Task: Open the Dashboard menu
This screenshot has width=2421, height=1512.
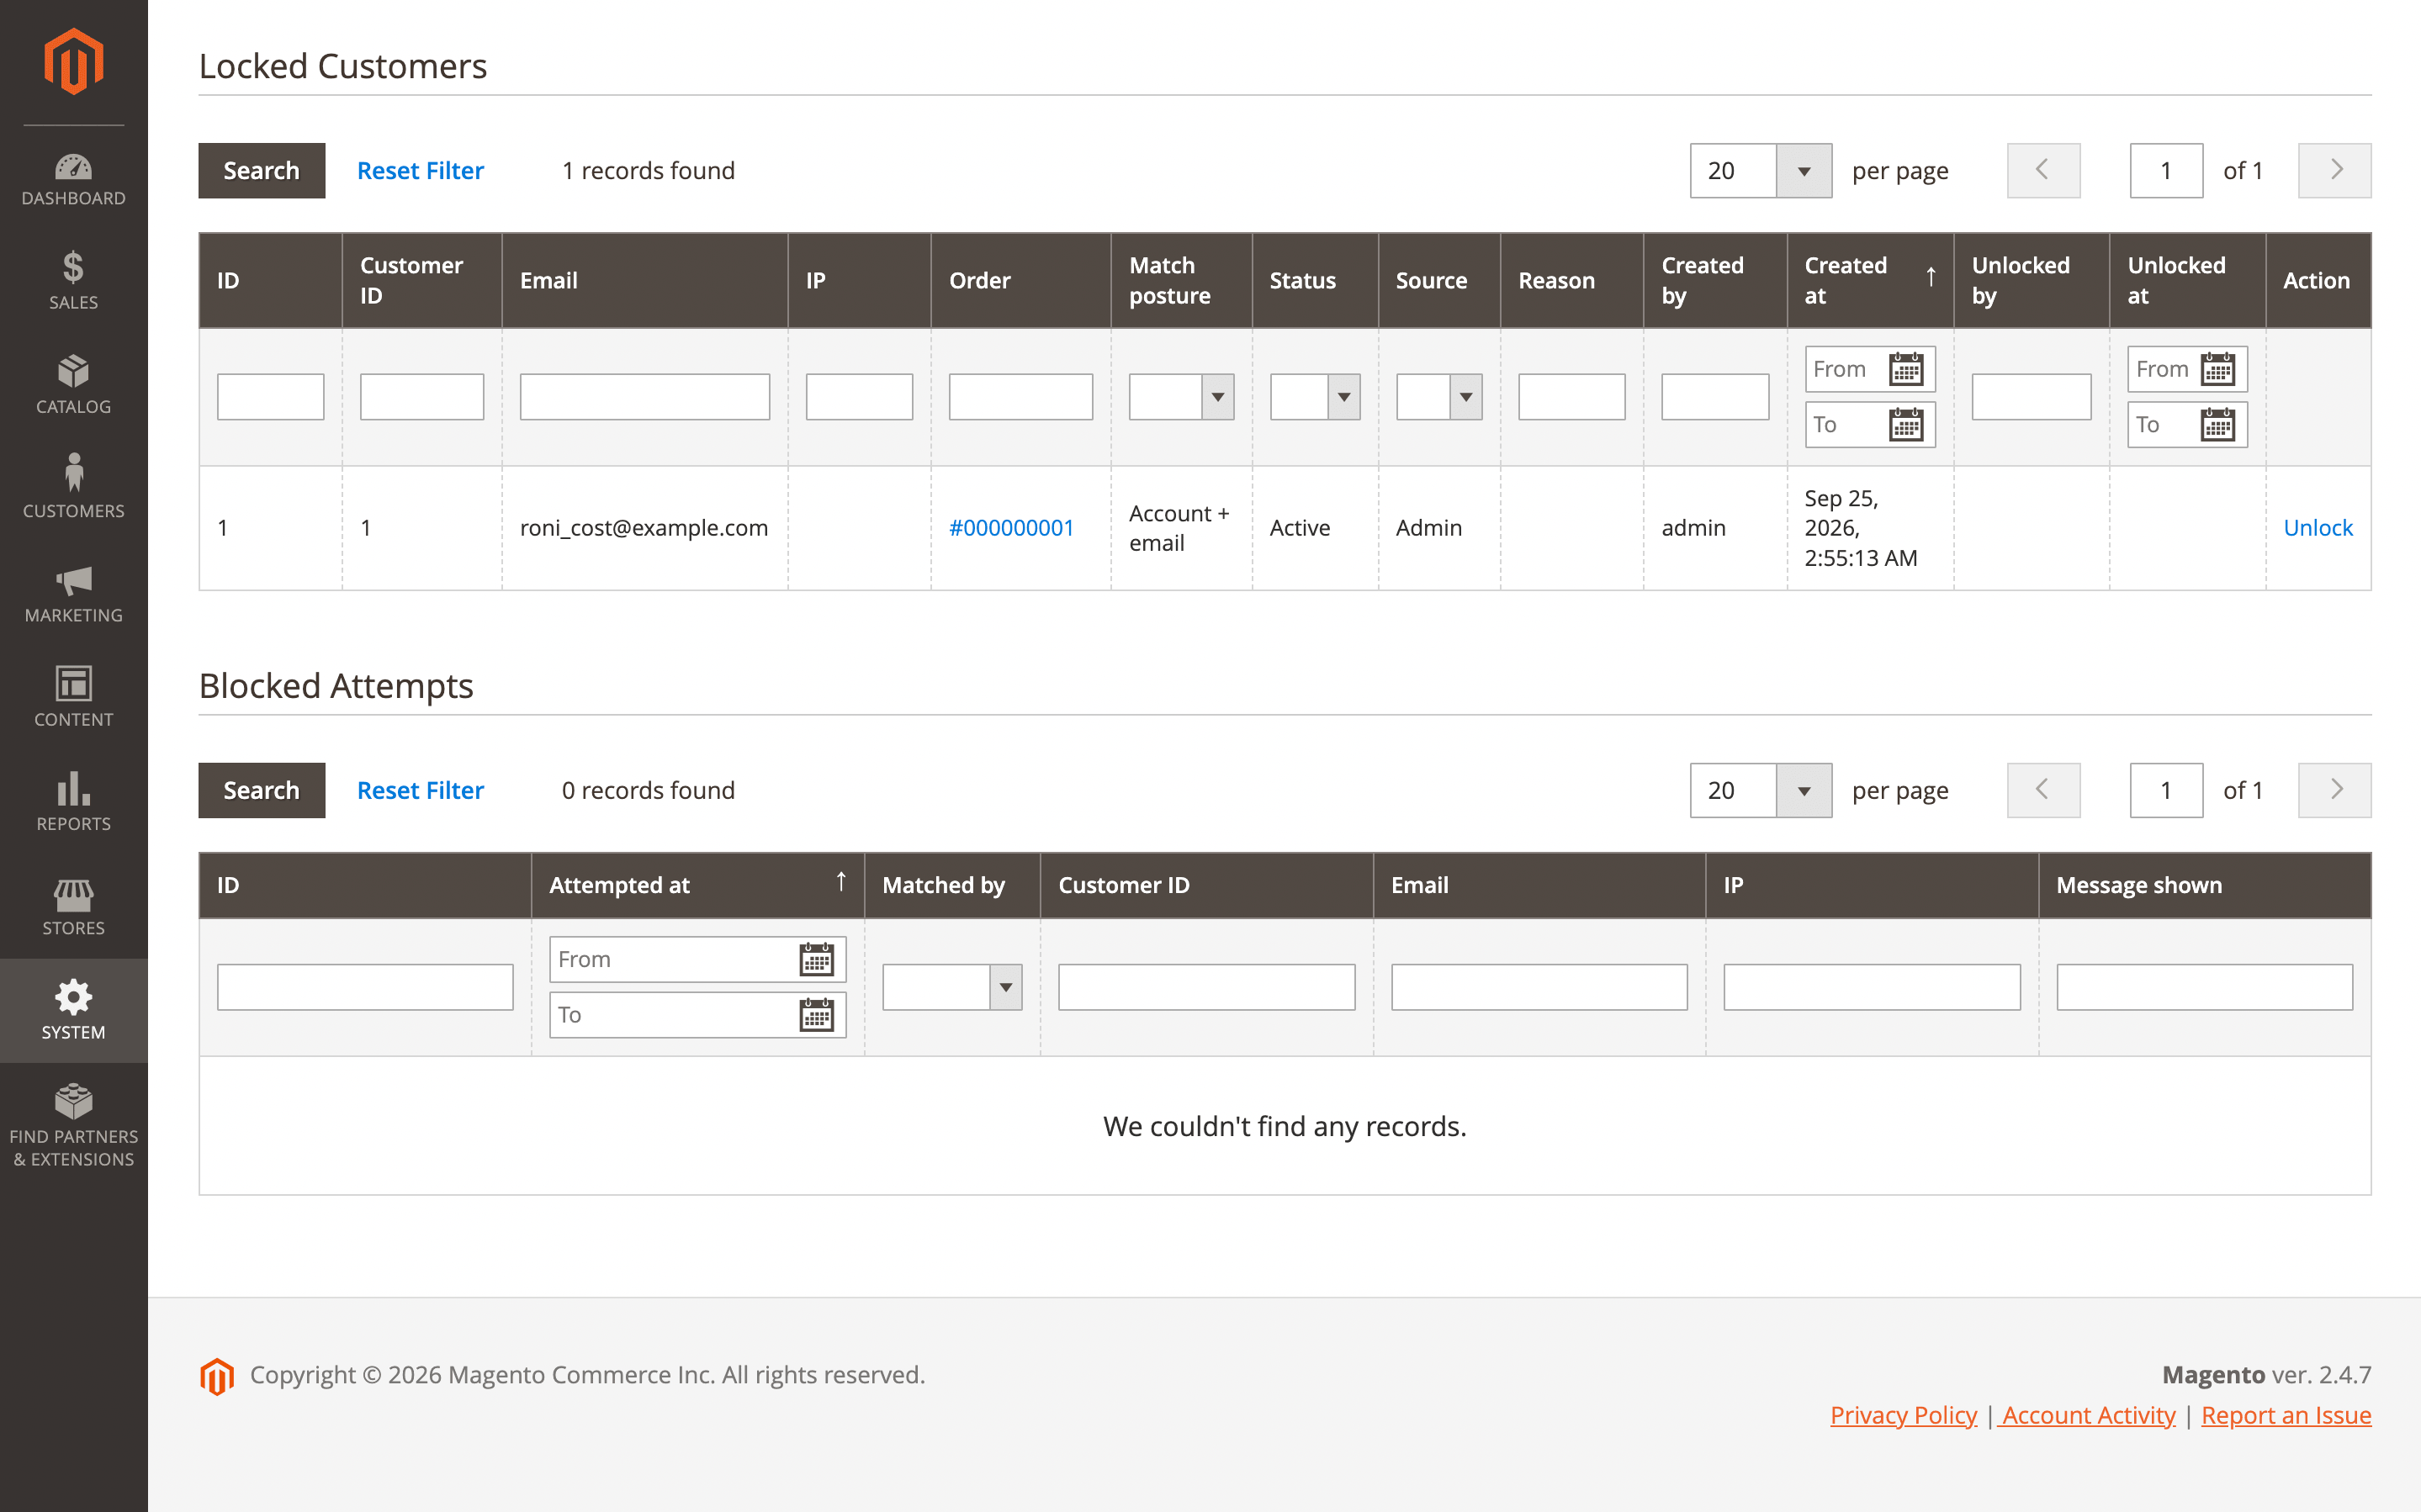Action: (x=73, y=179)
